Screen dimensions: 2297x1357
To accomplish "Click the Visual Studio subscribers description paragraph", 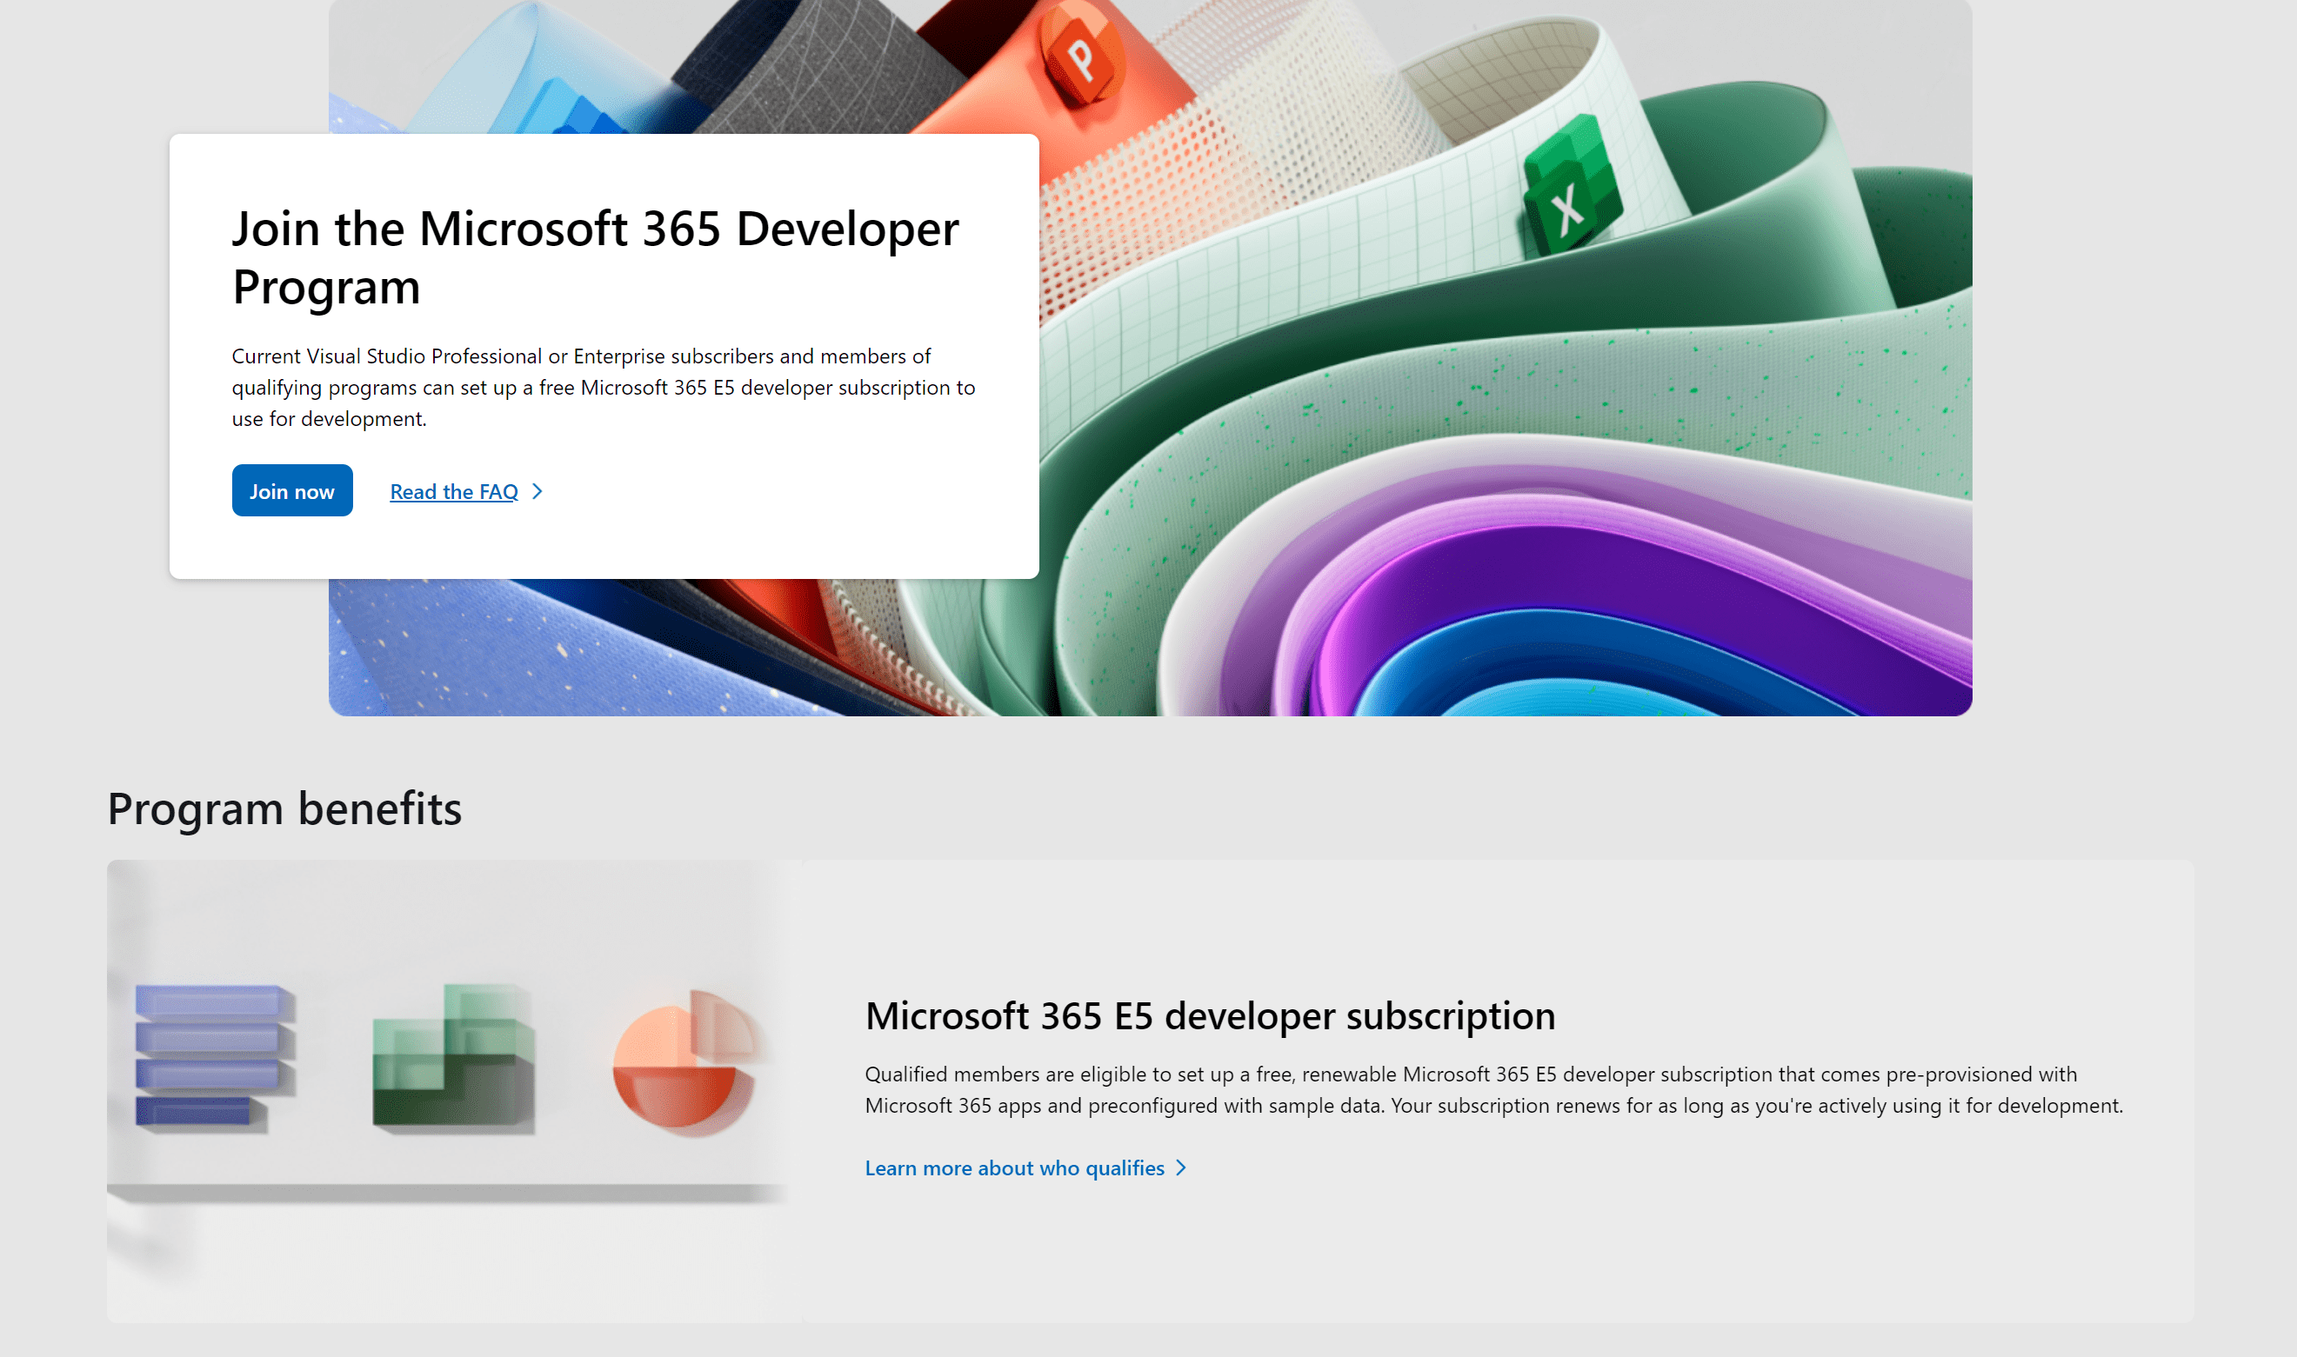I will [603, 388].
